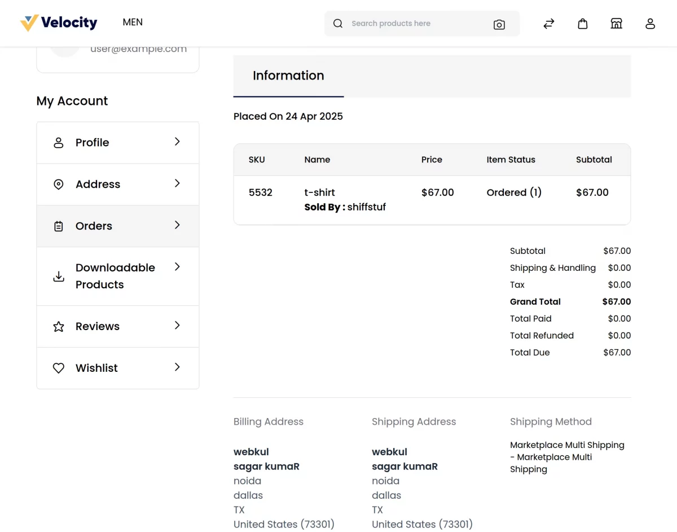Search by image using the camera icon
Screen dimensions: 677x532
click(499, 24)
